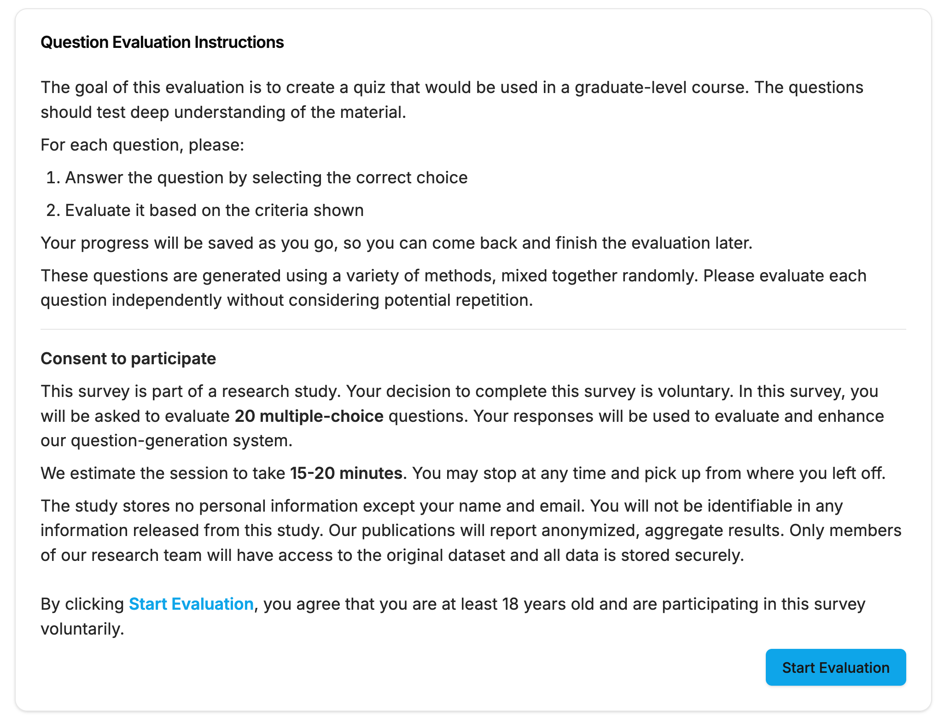Click the blue Start Evaluation button
Screen dimensions: 944x723
pos(835,667)
